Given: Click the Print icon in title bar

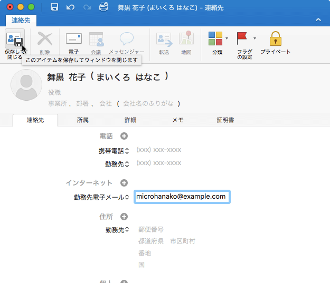Looking at the screenshot, I should click(103, 7).
